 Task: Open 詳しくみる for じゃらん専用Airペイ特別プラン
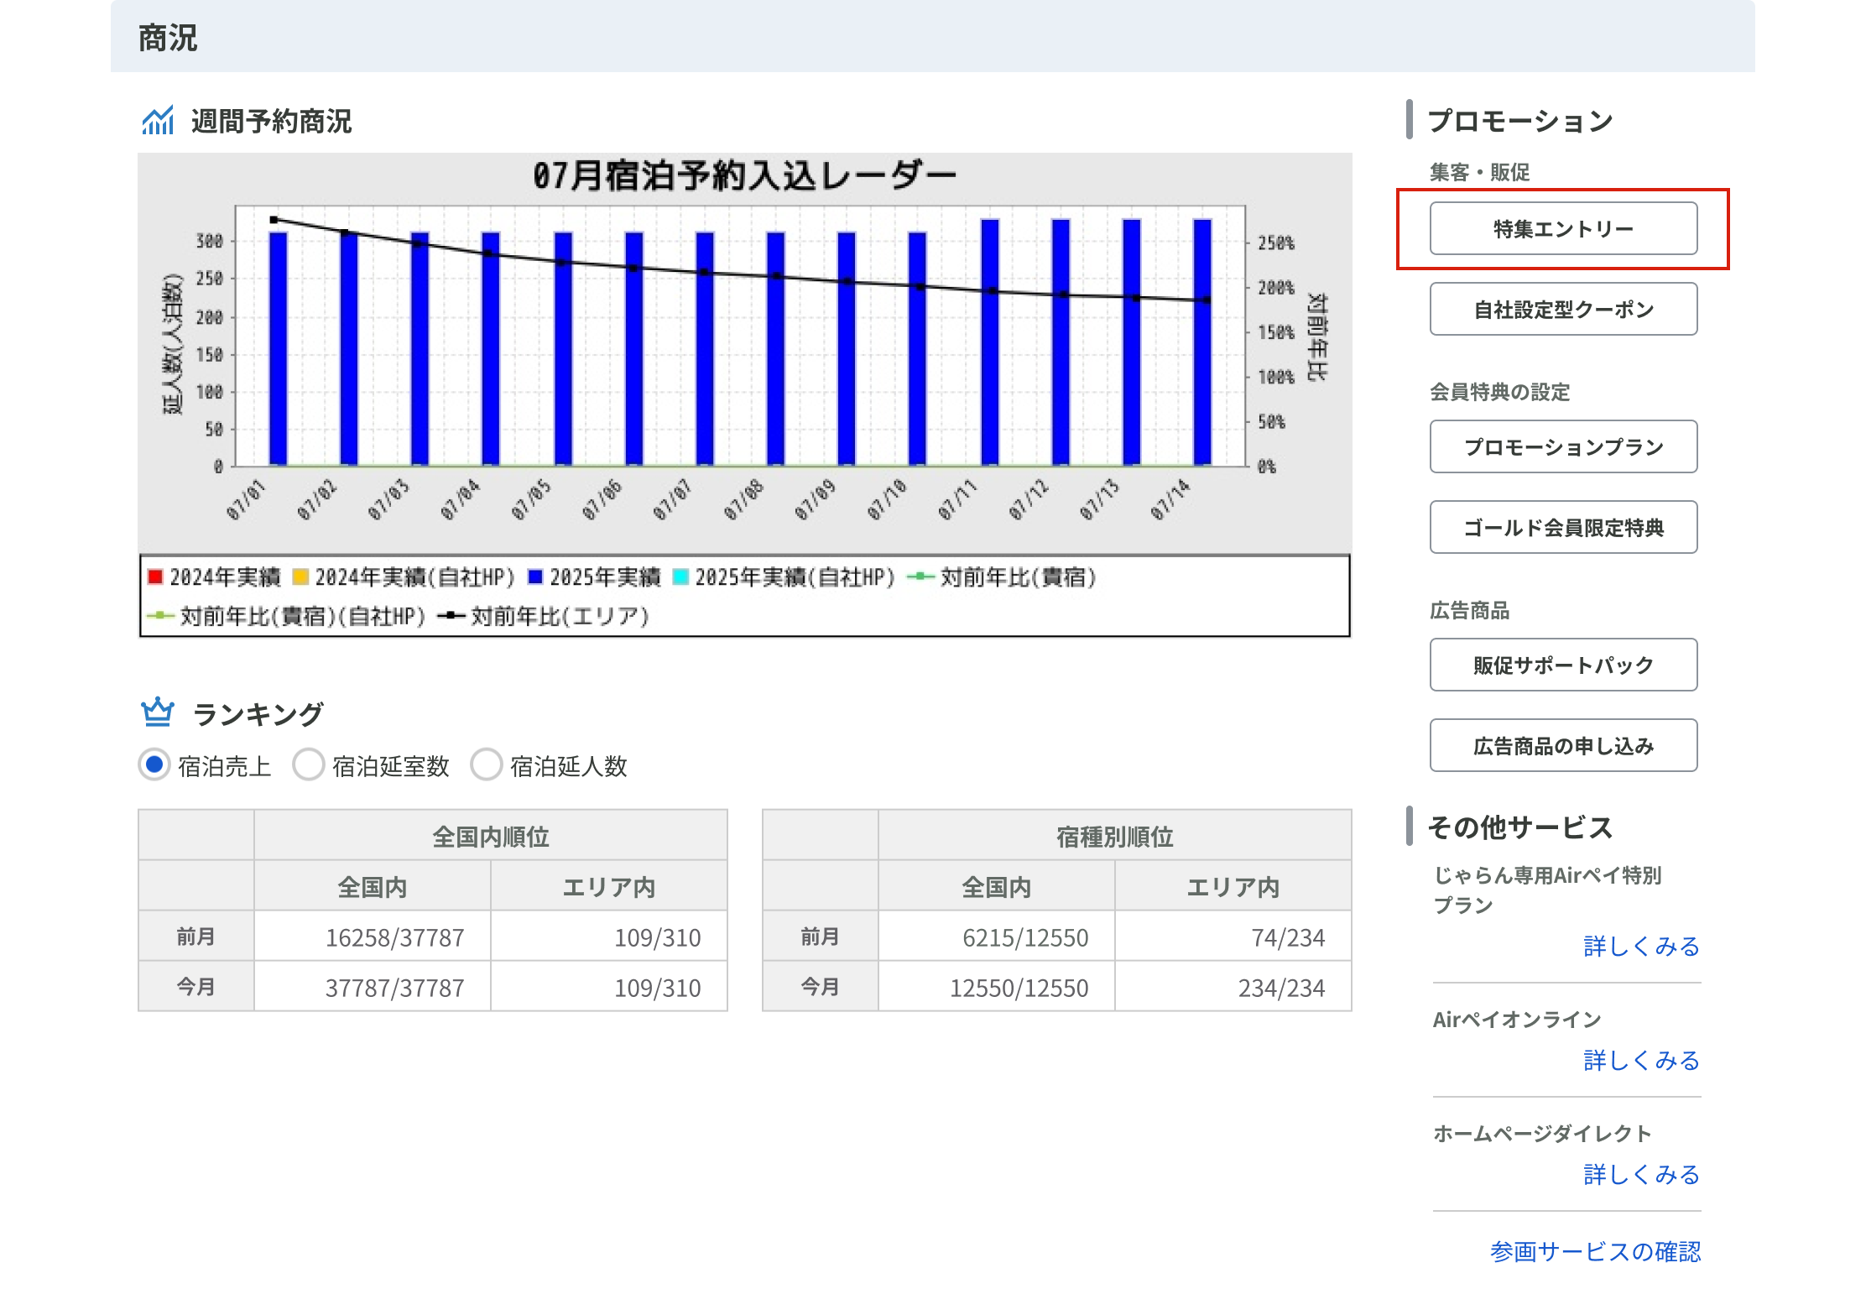[x=1640, y=946]
